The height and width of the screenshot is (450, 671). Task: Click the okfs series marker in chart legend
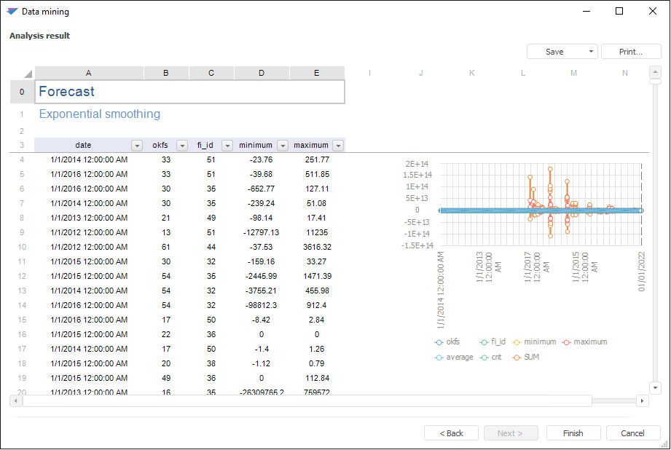coord(439,342)
